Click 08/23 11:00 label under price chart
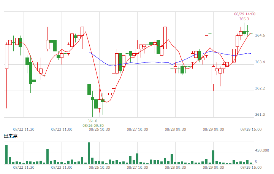Image resolution: width=274 pixels, height=174 pixels. (62, 129)
